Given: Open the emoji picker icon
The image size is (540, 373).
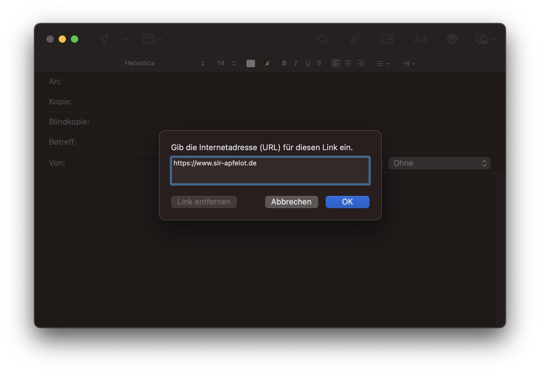Looking at the screenshot, I should [452, 39].
